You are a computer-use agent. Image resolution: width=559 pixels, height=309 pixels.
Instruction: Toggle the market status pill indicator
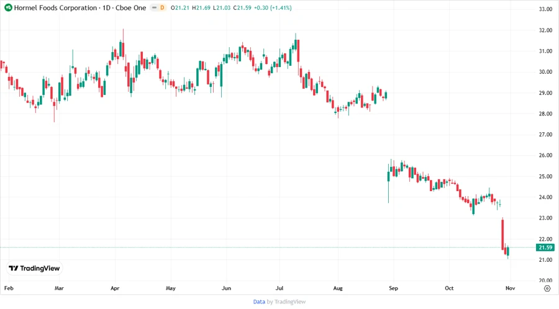coord(155,7)
